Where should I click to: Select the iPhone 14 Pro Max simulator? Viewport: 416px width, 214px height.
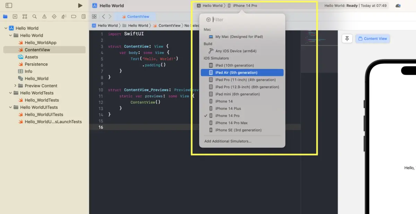point(242,123)
